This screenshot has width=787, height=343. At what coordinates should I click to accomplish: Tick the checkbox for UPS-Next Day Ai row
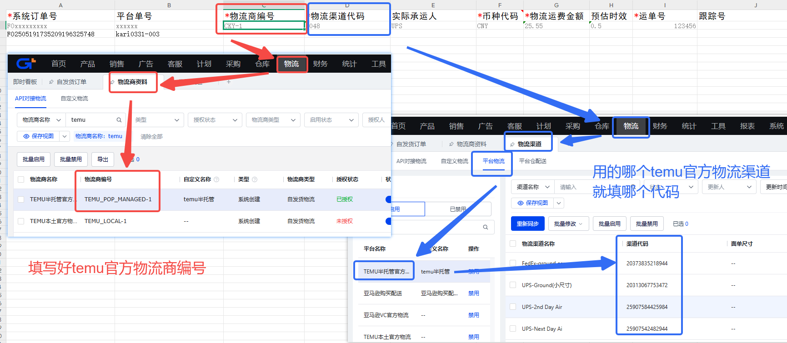[x=513, y=329]
